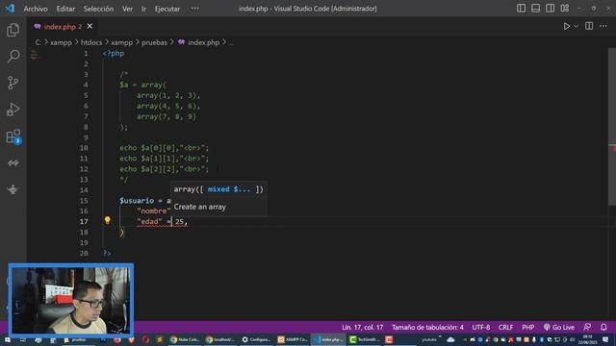Click the VS Code logo icon
616x346 pixels.
click(10, 9)
